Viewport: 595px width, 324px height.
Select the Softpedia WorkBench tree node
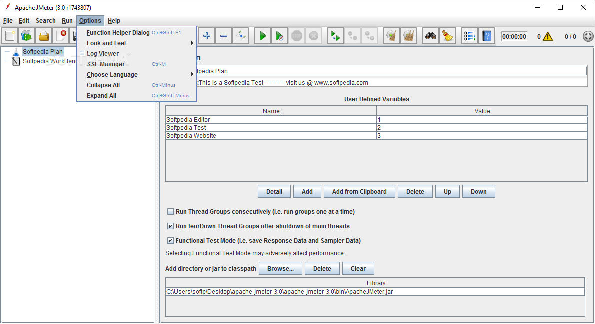click(x=49, y=61)
